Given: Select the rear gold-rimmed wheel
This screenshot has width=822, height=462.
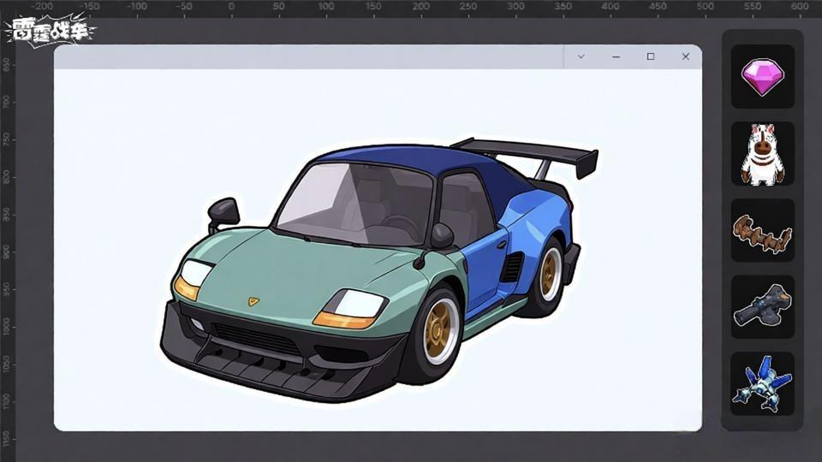Looking at the screenshot, I should (549, 272).
